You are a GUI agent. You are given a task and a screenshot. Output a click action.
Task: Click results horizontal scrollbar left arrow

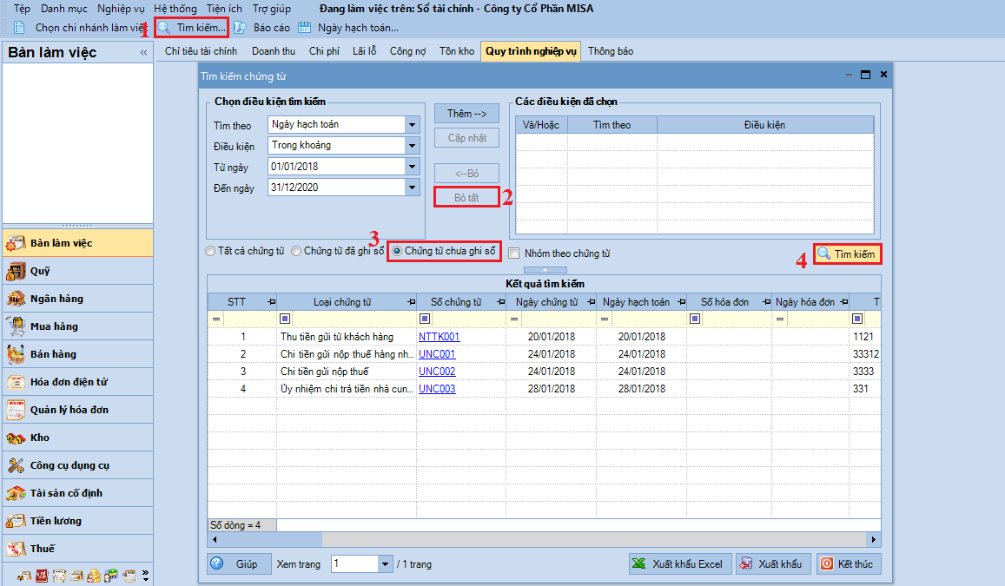(x=215, y=539)
